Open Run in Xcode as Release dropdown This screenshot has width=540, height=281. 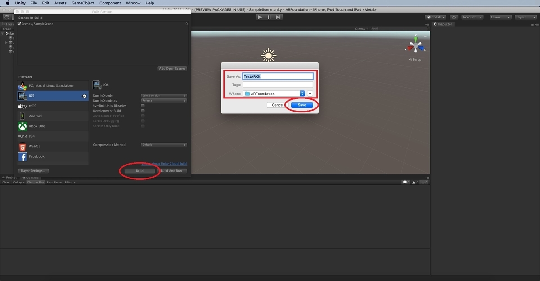point(164,101)
